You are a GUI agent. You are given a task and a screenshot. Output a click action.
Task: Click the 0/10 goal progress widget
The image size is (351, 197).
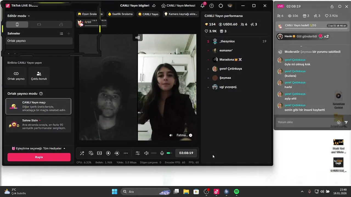(92, 23)
